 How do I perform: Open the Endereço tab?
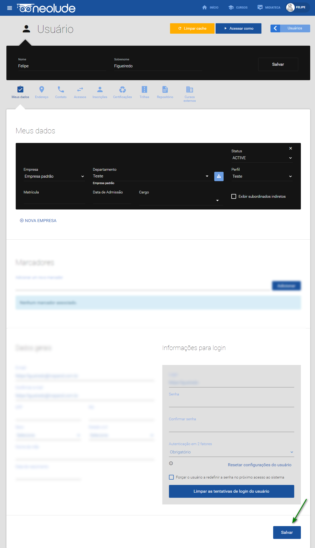click(x=42, y=92)
